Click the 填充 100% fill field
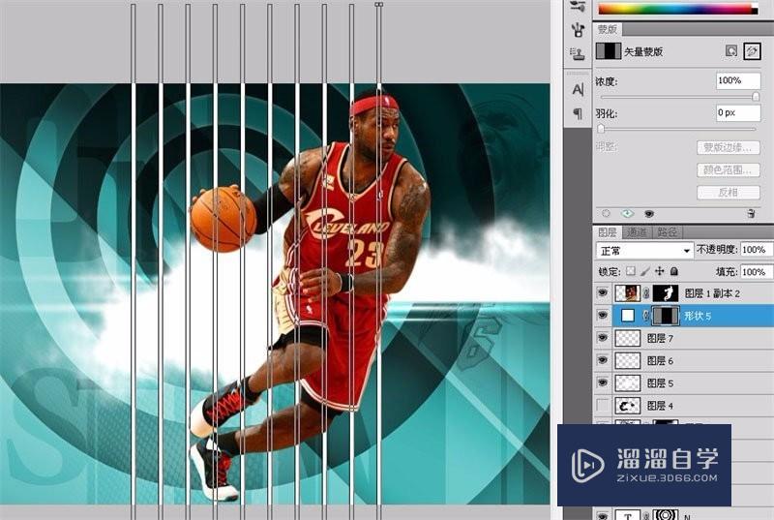The height and width of the screenshot is (520, 774). pos(756,271)
